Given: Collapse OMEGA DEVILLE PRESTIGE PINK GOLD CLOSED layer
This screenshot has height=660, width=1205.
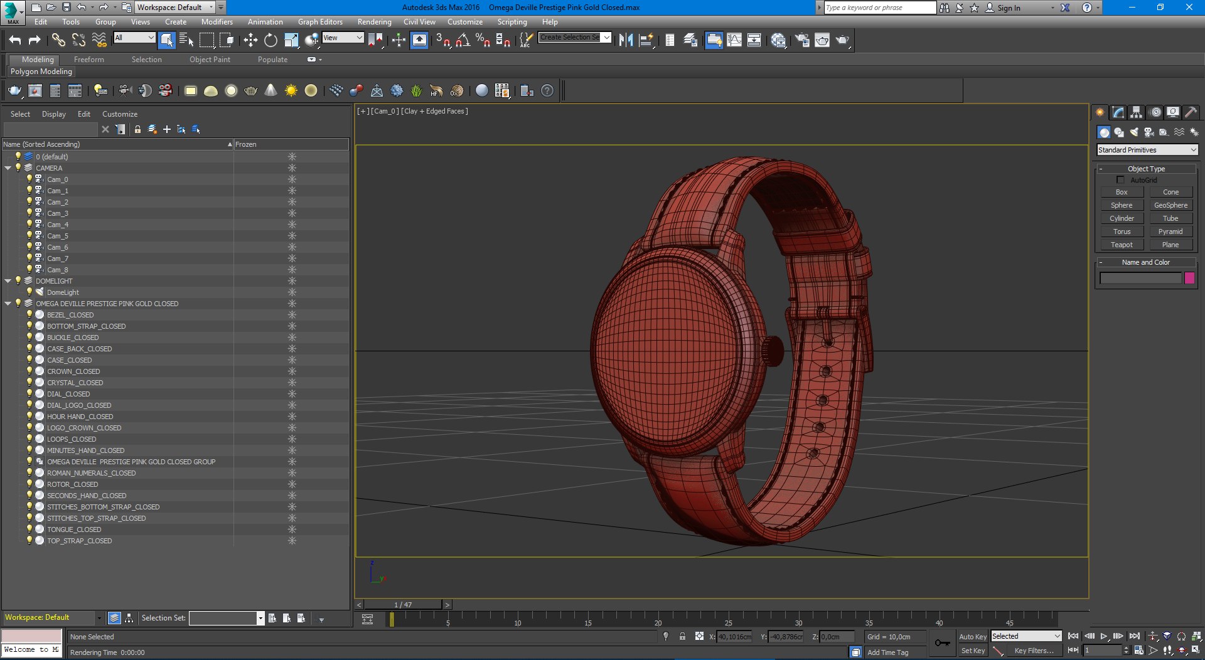Looking at the screenshot, I should click(8, 304).
